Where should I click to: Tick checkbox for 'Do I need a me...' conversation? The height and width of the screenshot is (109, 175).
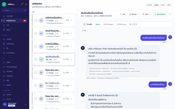[36, 86]
